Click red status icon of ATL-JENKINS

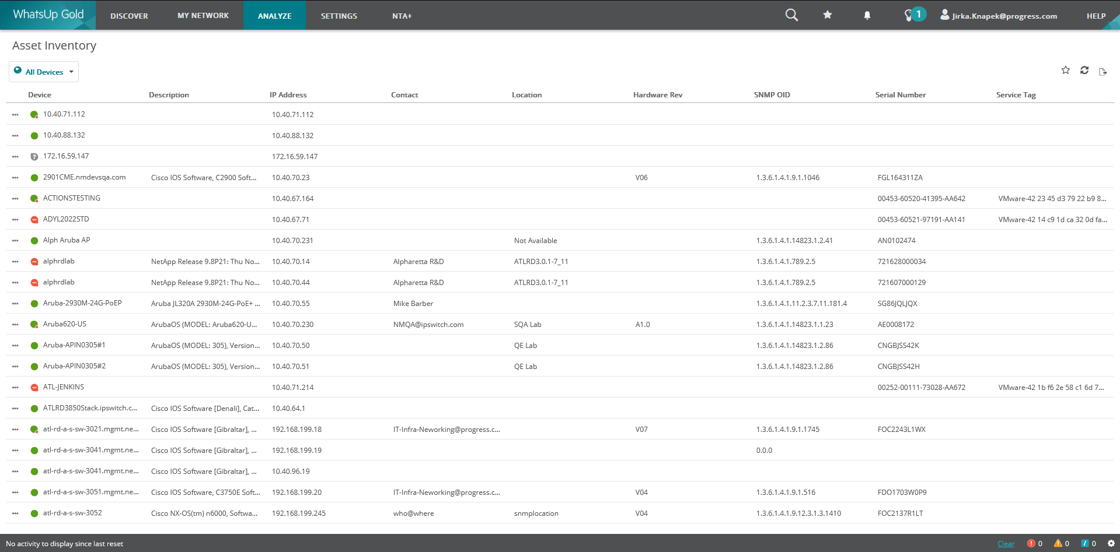(34, 388)
